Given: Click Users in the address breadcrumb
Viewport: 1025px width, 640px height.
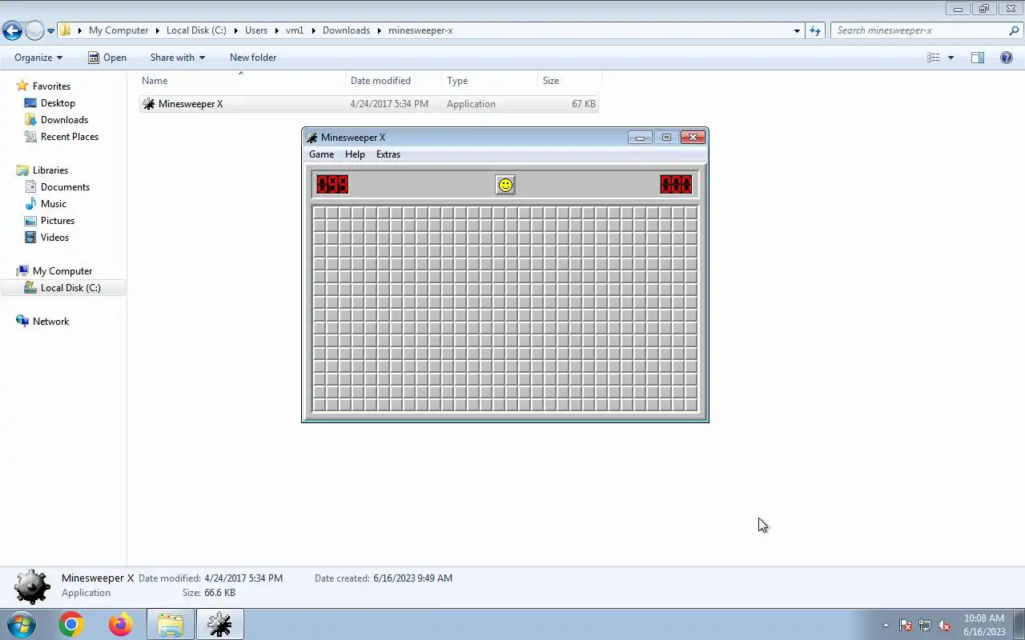Looking at the screenshot, I should tap(256, 30).
